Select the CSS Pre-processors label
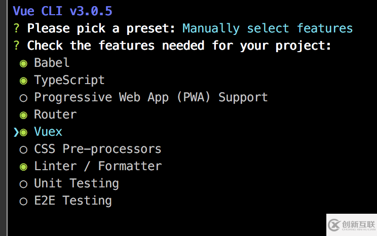Screen dimensions: 377x236 (x=97, y=149)
